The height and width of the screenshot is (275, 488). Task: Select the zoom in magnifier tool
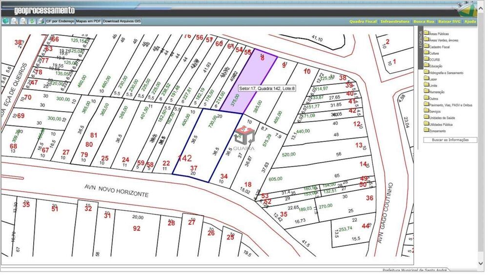[14, 21]
